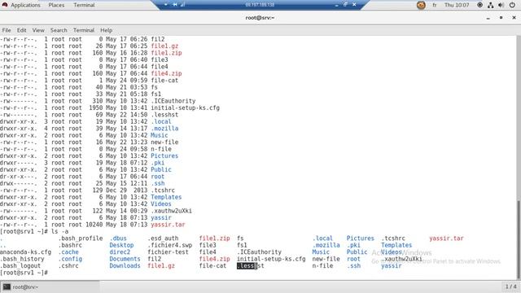The width and height of the screenshot is (521, 293).
Task: Open the Terminal item in the top panel
Action: (x=84, y=5)
